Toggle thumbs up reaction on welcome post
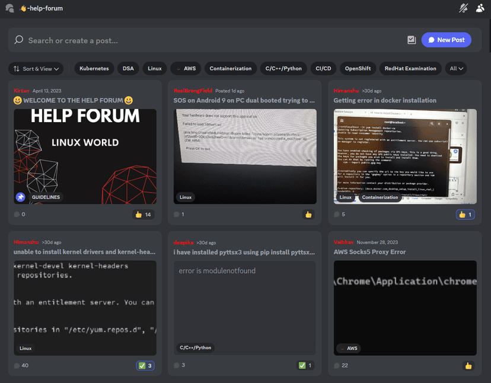 143,215
